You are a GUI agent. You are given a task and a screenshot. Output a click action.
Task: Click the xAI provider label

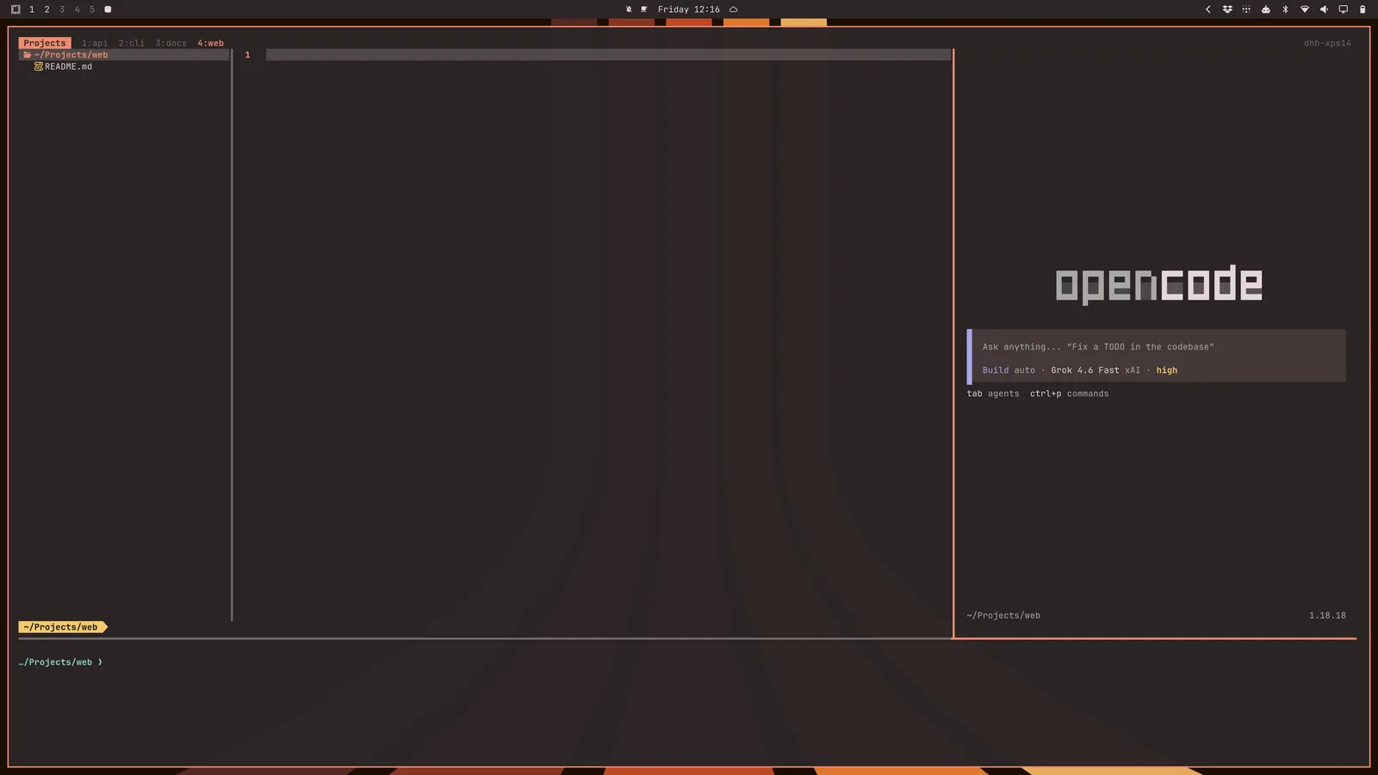pos(1132,370)
